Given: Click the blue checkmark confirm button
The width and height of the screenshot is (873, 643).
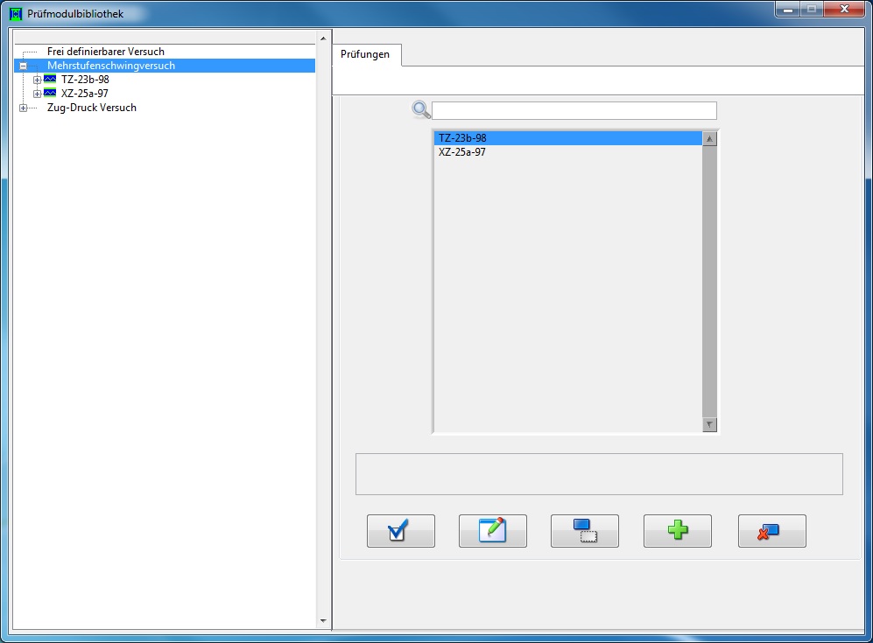Looking at the screenshot, I should pyautogui.click(x=400, y=530).
